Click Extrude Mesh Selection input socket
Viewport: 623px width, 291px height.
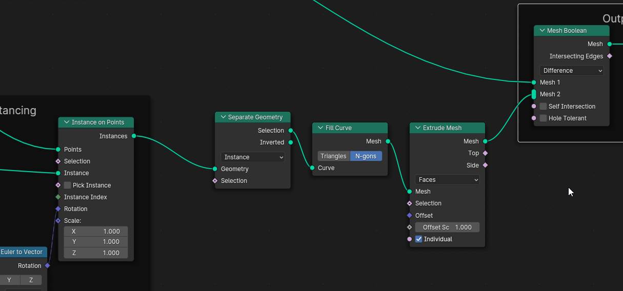(409, 203)
